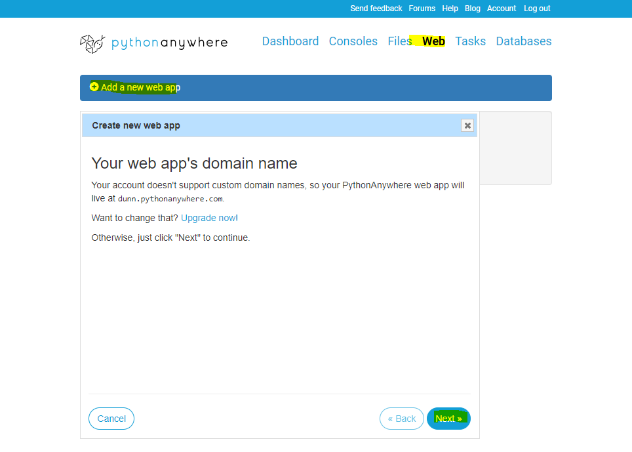Click the plus icon beside Add a new web app
Screen dimensions: 632x452
click(94, 87)
